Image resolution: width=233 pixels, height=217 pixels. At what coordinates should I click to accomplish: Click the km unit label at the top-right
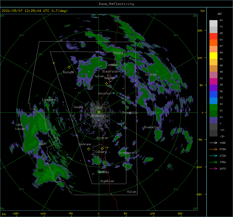coord(202,11)
